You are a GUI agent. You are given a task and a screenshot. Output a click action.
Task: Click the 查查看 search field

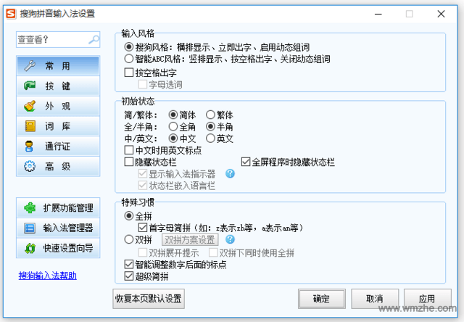58,39
